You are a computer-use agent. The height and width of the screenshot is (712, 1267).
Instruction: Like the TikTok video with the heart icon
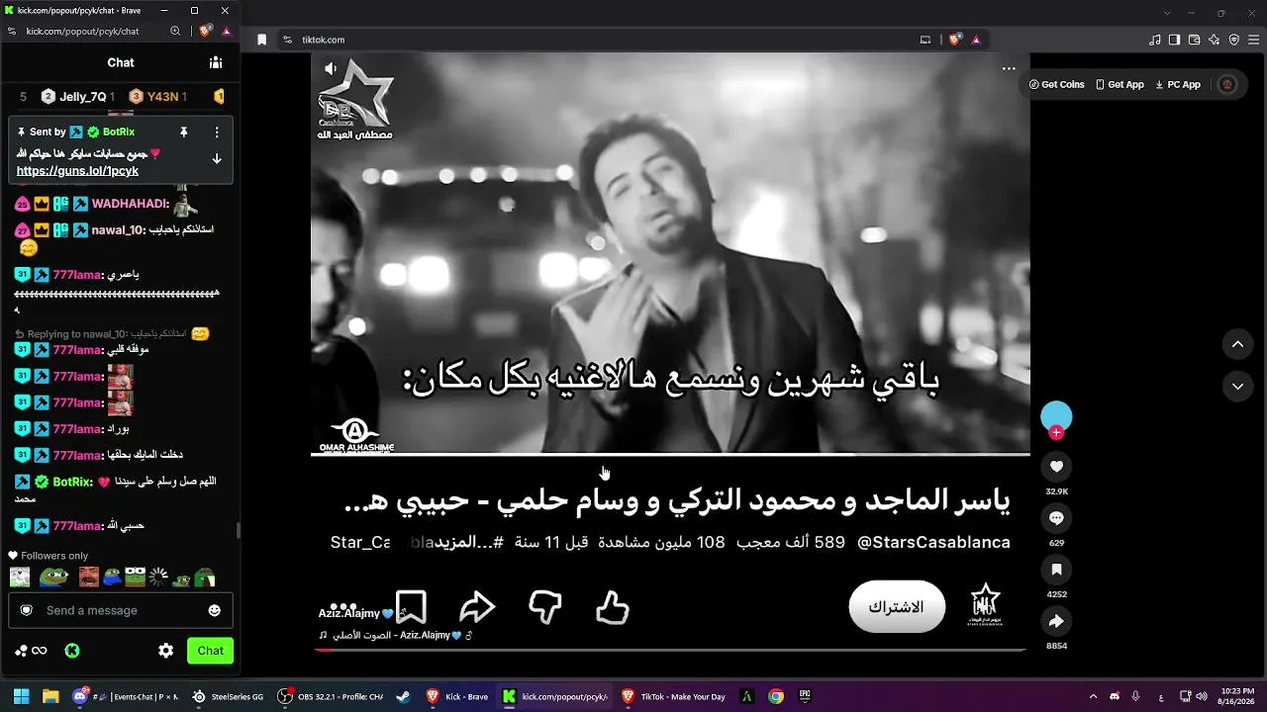click(x=1056, y=467)
